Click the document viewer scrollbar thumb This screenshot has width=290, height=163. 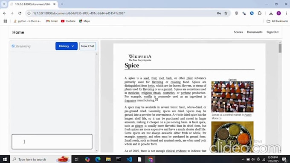pos(280,48)
